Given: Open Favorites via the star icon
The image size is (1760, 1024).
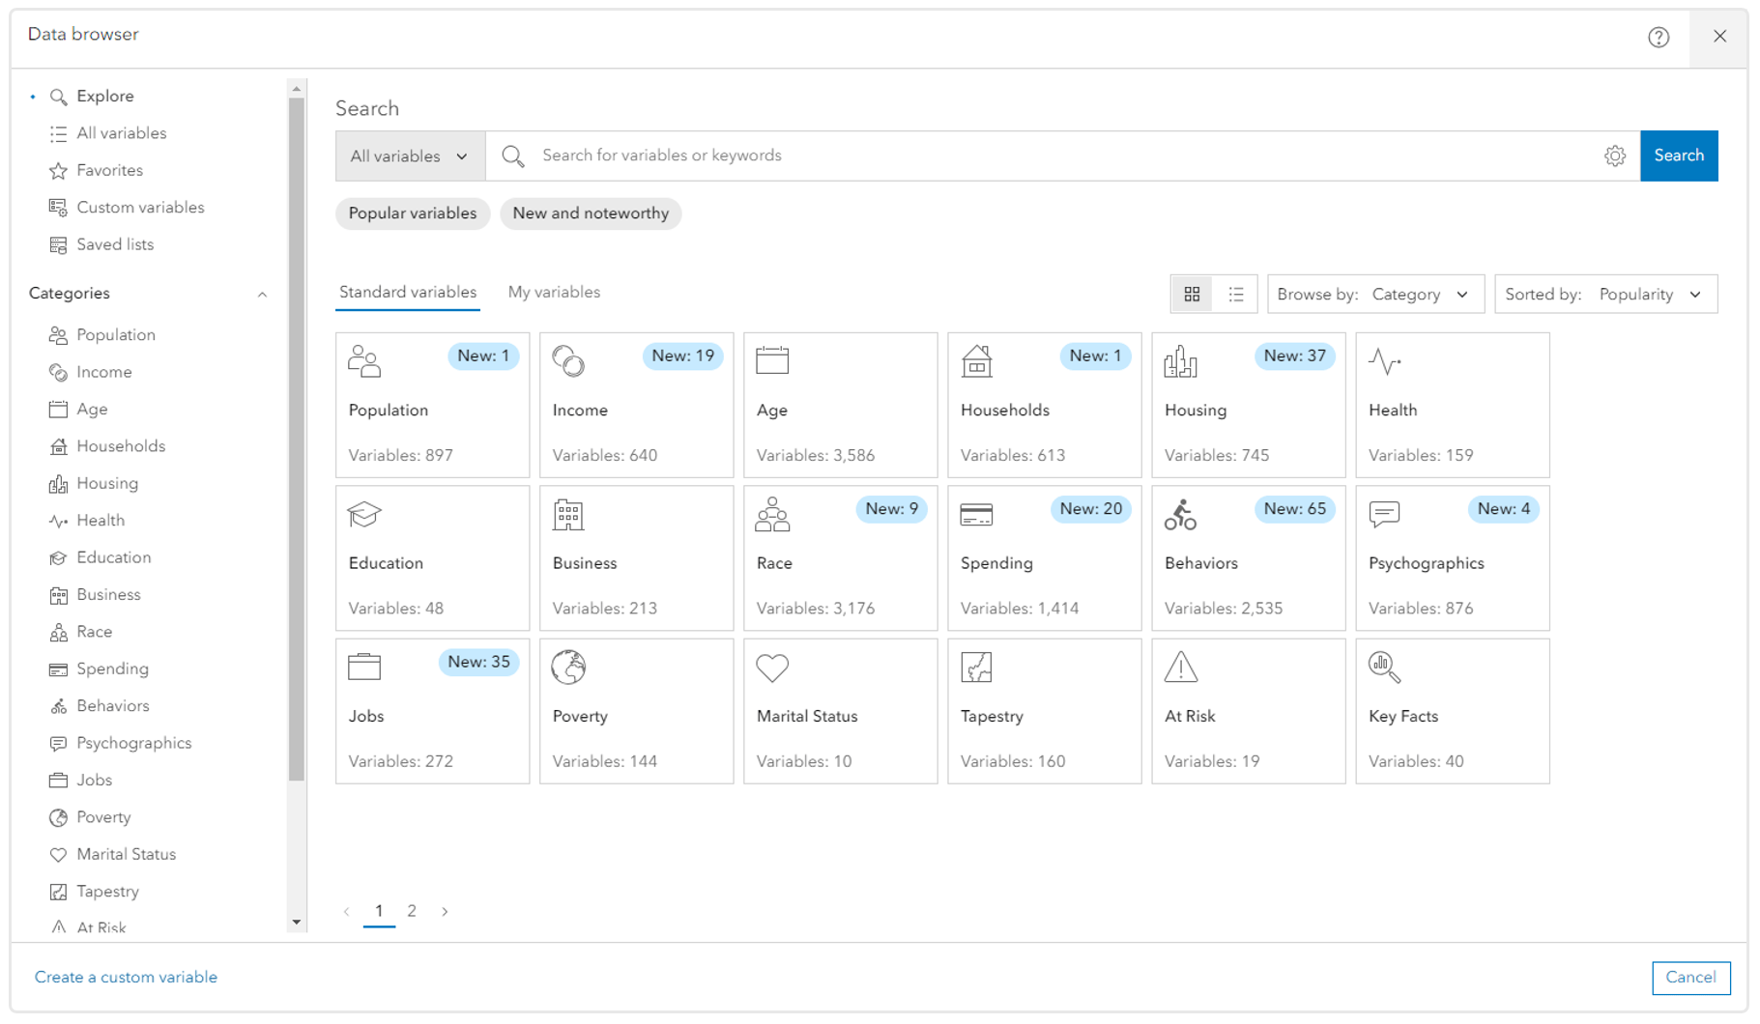Looking at the screenshot, I should [x=57, y=170].
